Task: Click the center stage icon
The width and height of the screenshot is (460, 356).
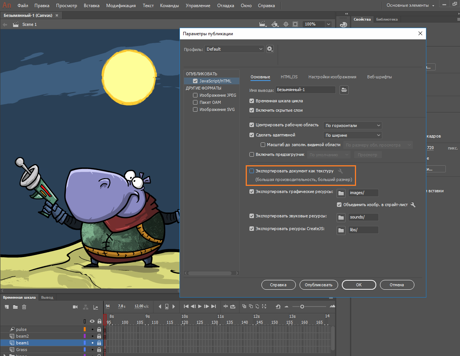Action: 286,24
